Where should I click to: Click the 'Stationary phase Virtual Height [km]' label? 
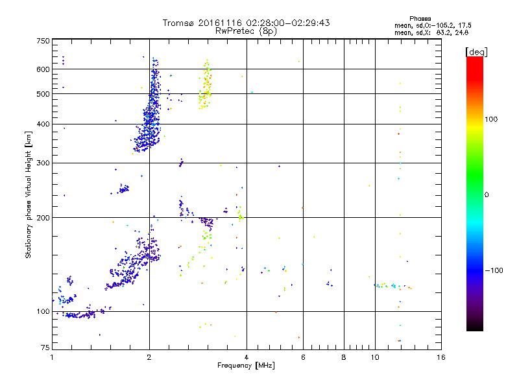29,194
